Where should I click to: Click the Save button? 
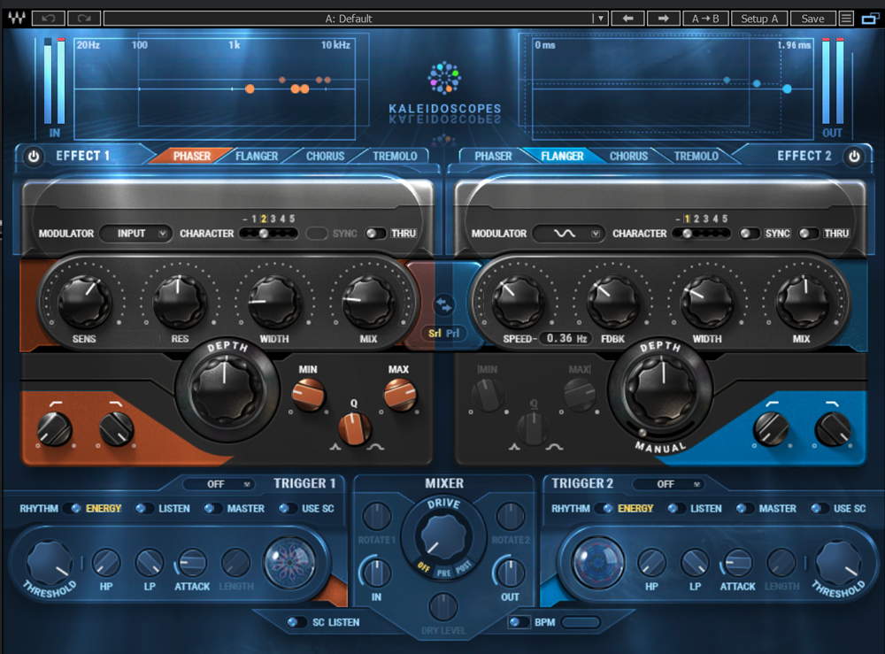click(812, 18)
